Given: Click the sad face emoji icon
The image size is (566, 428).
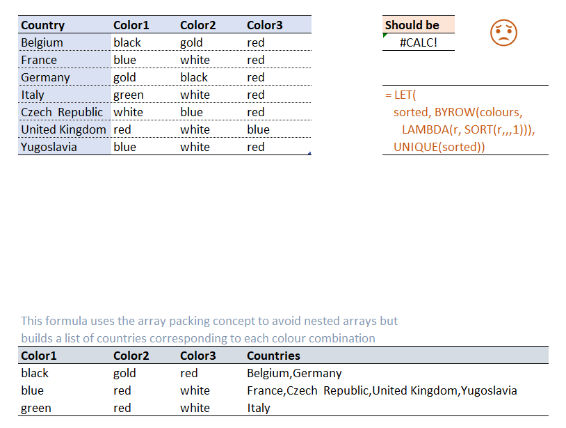Looking at the screenshot, I should [503, 33].
